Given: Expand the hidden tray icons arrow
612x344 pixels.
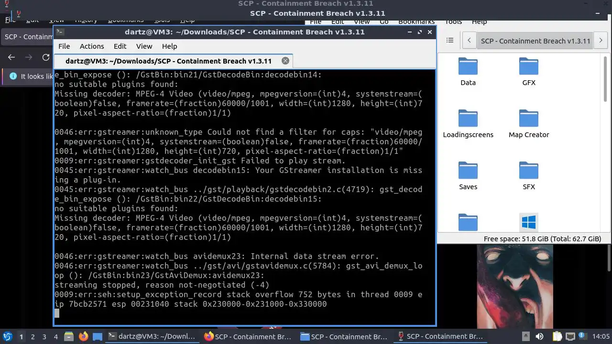Looking at the screenshot, I should click(x=525, y=336).
